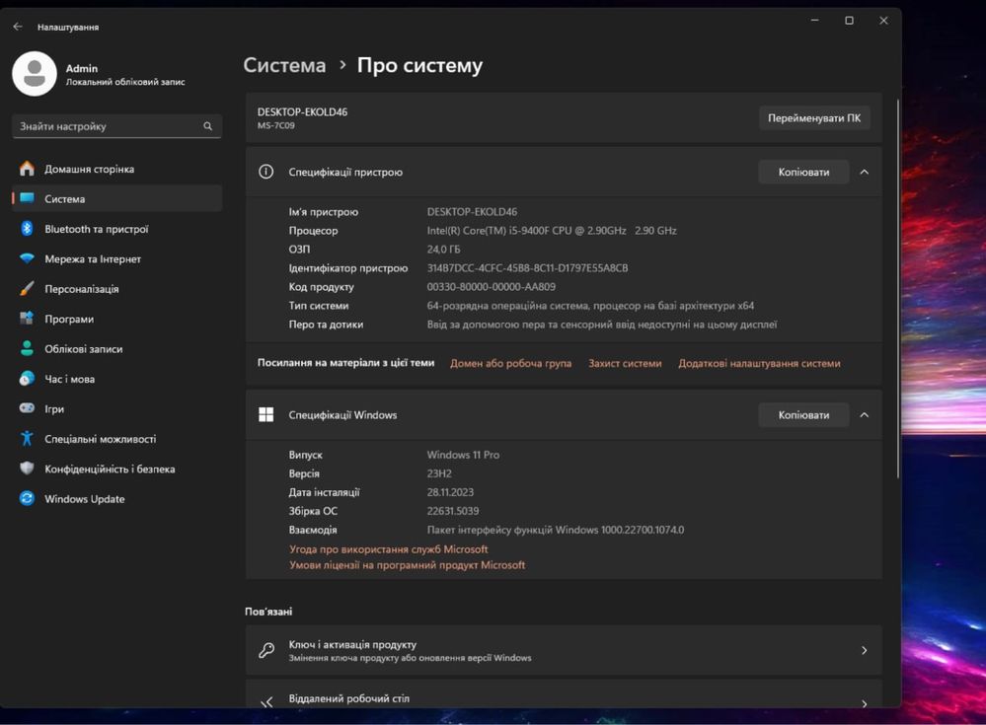Click the Час і мова globe icon
986x725 pixels.
point(27,378)
